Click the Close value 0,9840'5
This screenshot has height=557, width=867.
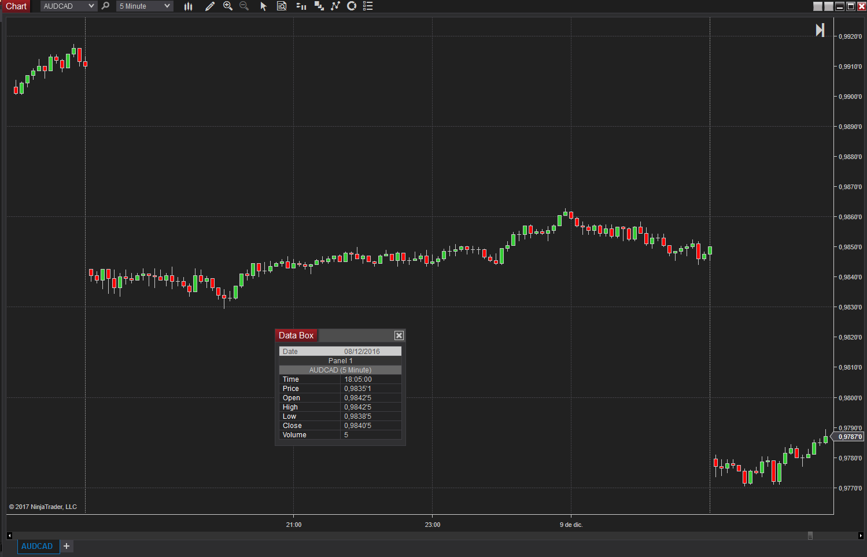[357, 426]
